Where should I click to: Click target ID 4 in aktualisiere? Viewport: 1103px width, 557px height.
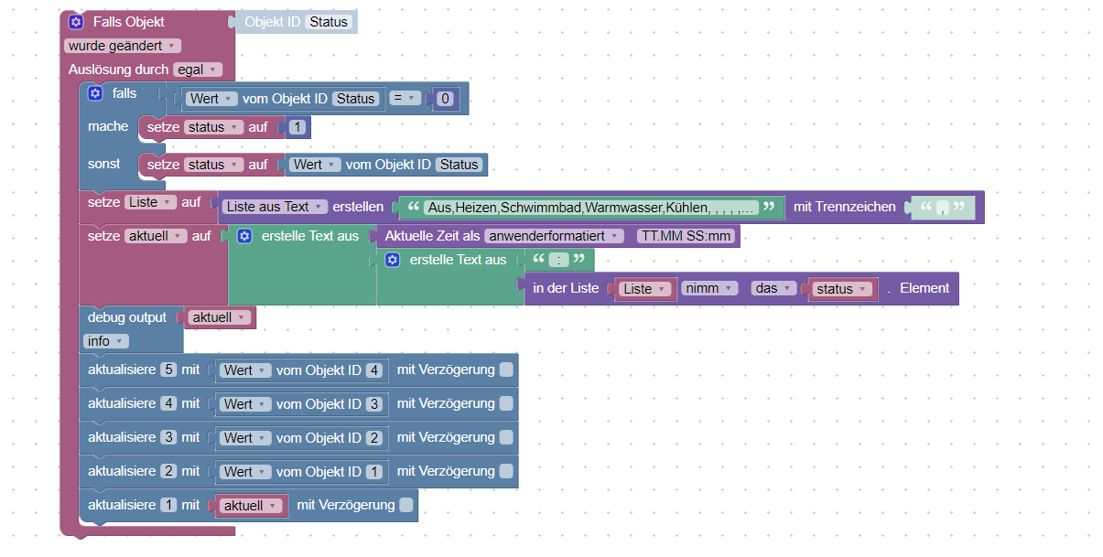[x=168, y=403]
